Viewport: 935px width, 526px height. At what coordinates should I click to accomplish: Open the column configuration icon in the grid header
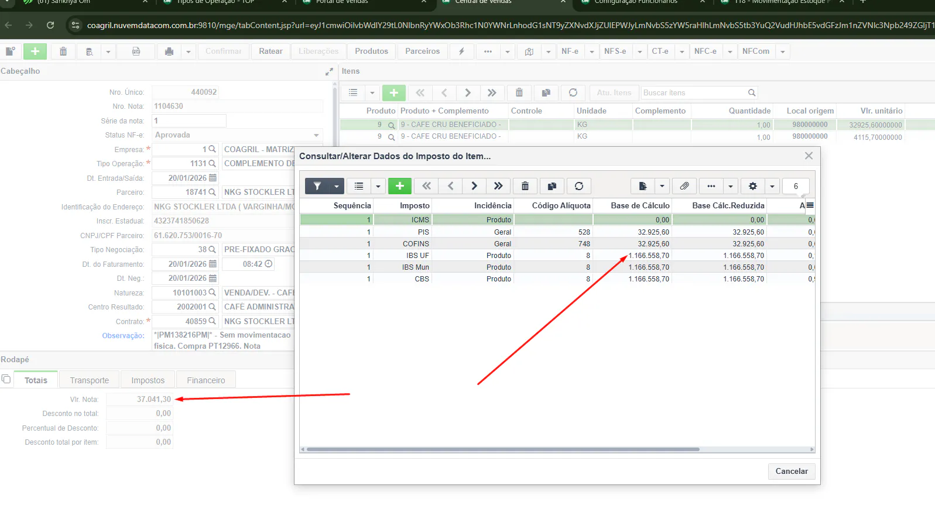coord(810,205)
